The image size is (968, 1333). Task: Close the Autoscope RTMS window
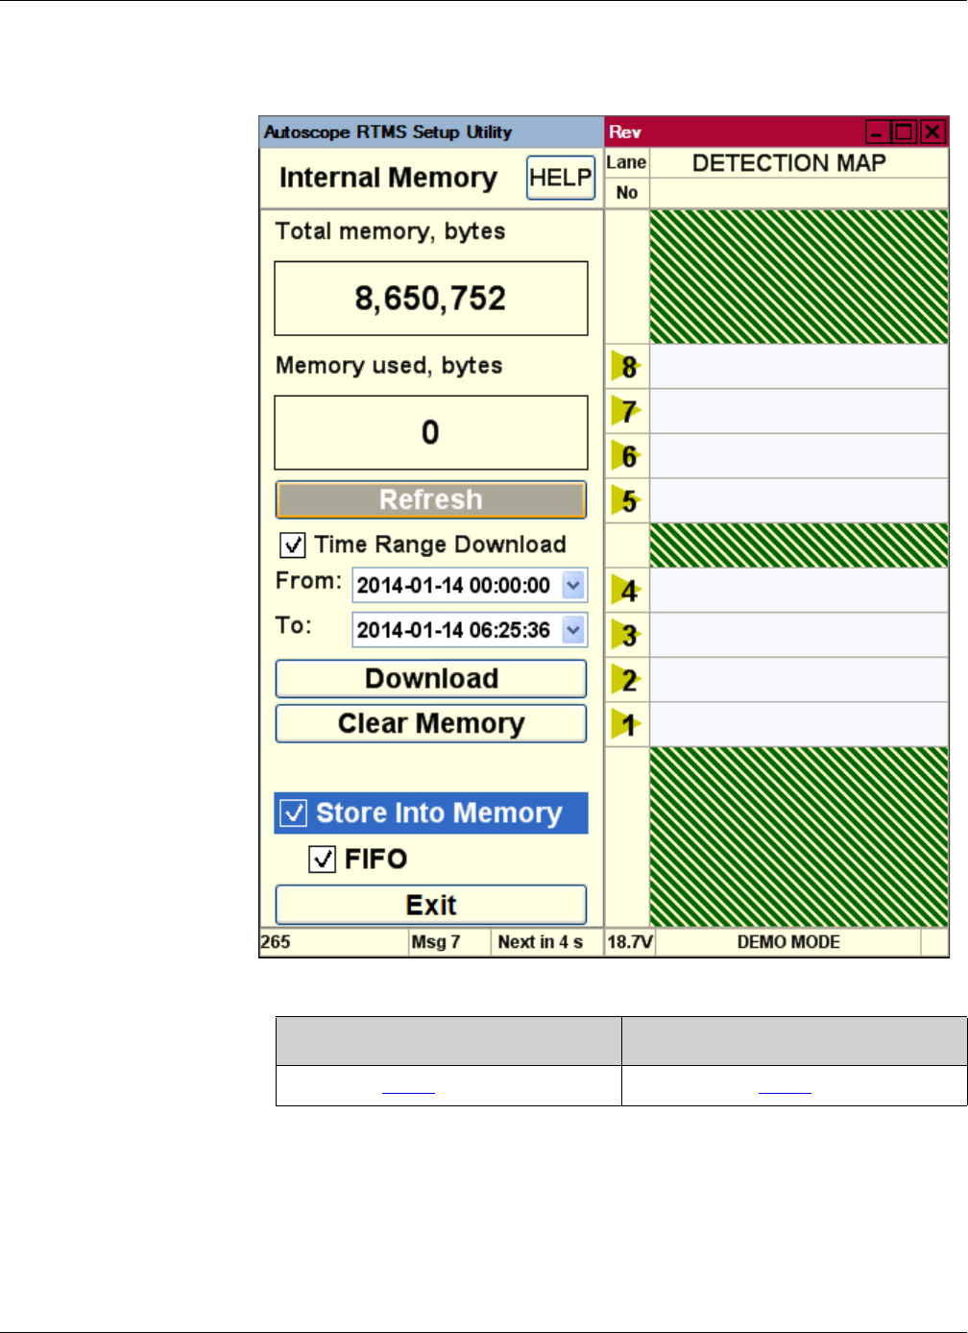pyautogui.click(x=932, y=132)
